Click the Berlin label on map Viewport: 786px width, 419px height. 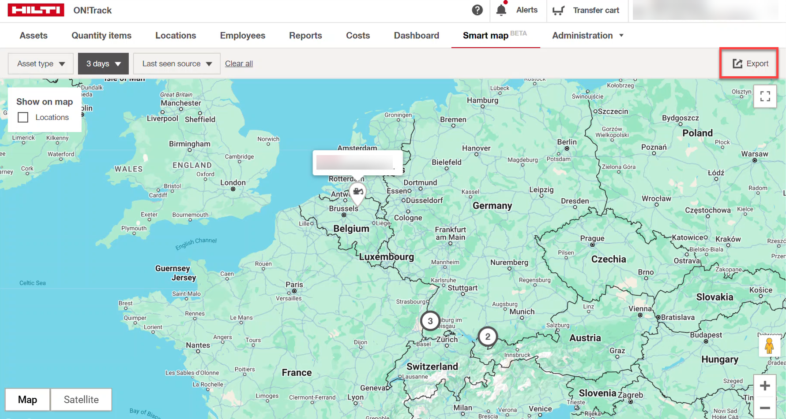pos(567,142)
